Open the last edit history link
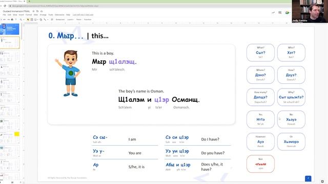The image size is (328, 184). [83, 15]
